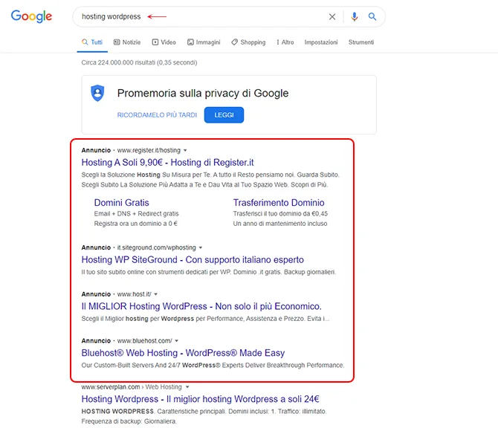Click the LEGGI button
The width and height of the screenshot is (498, 428).
coord(224,115)
